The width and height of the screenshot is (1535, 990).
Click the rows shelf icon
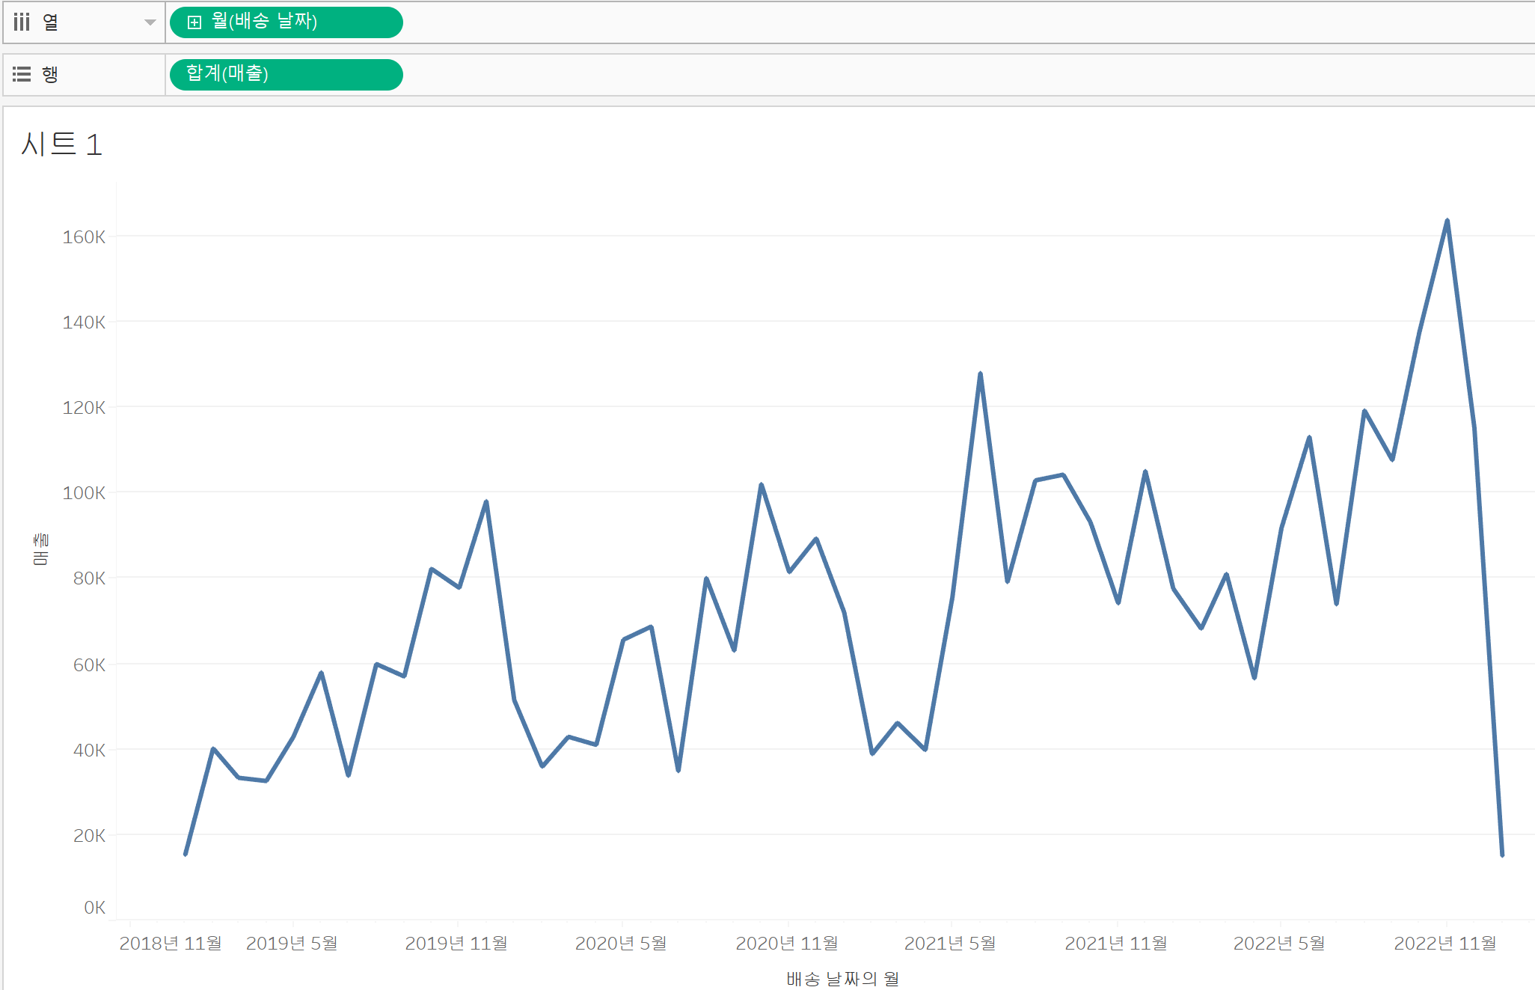click(x=22, y=74)
